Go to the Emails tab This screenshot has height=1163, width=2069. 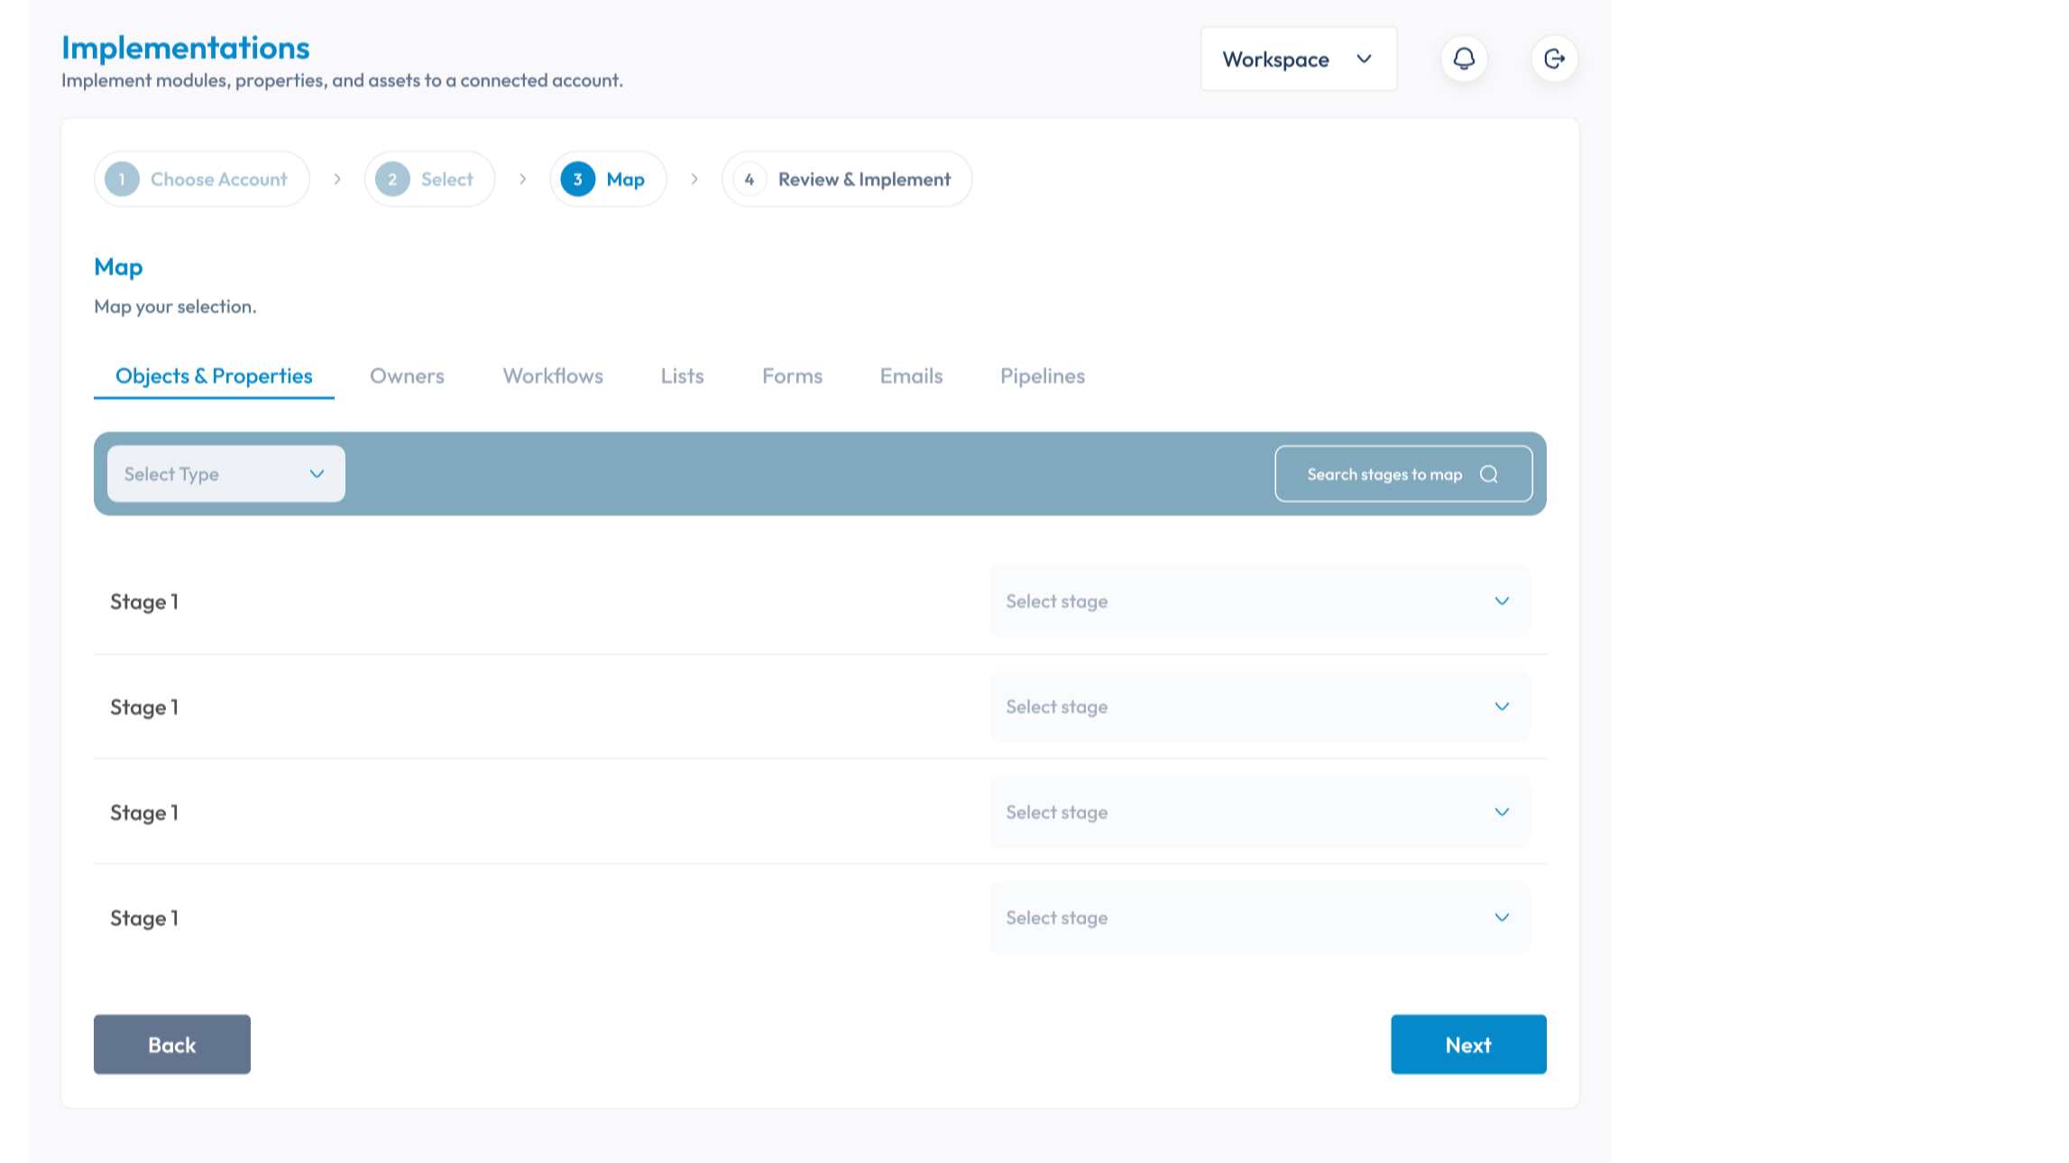coord(911,376)
